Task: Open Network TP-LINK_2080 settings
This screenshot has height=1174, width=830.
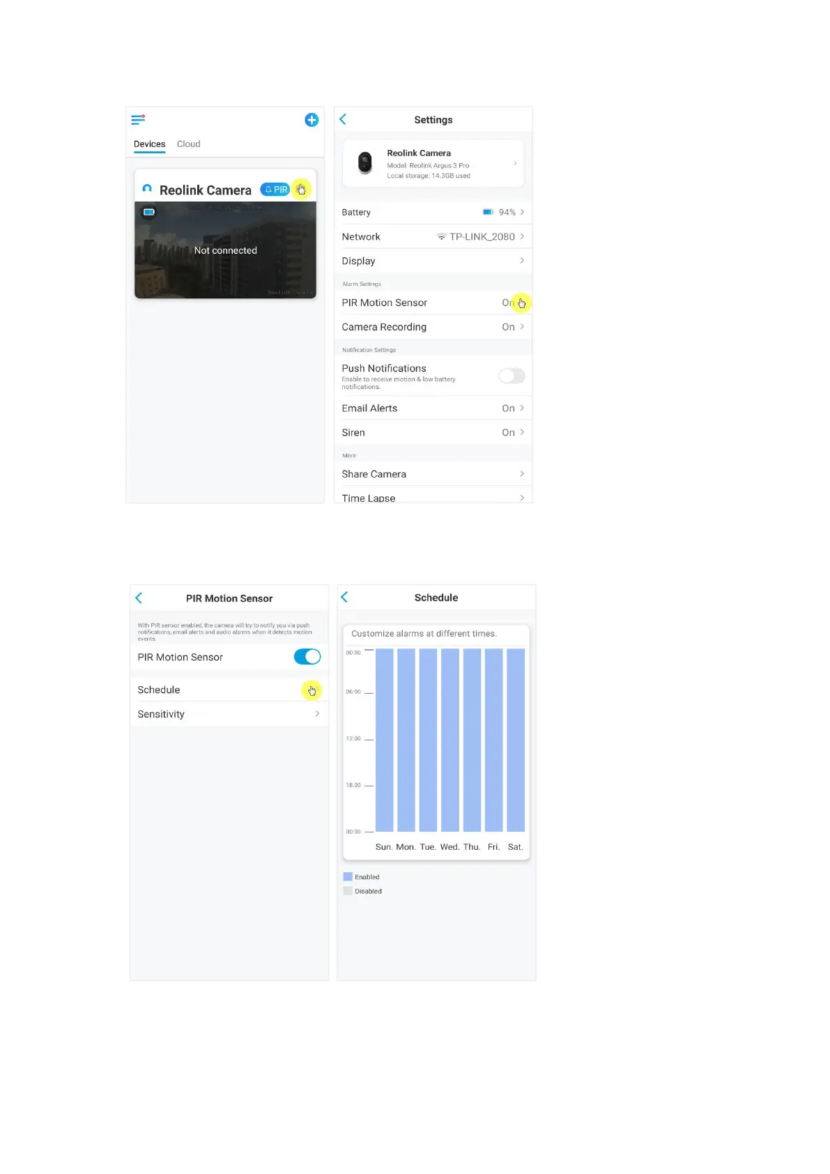Action: [433, 236]
